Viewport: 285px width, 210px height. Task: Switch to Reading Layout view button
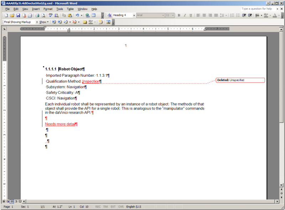tap(20, 201)
